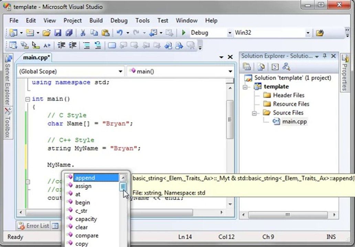Choose 'compare' from the IntelliSense list

click(87, 236)
